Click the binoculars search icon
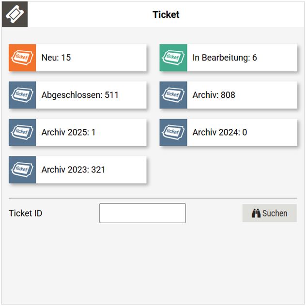 coord(256,213)
